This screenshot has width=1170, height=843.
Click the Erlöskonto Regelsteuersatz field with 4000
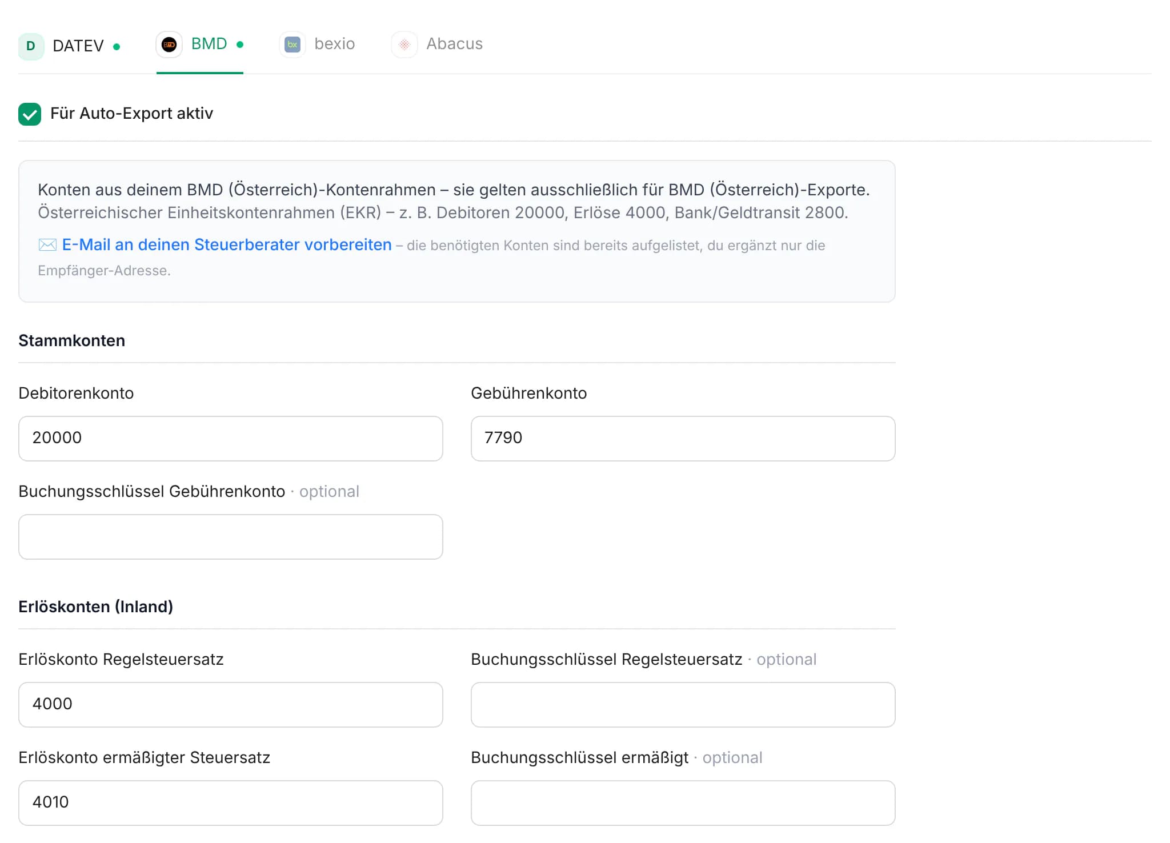tap(231, 705)
